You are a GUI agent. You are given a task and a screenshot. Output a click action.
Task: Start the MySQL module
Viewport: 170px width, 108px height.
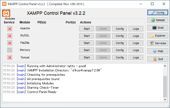click(x=87, y=36)
